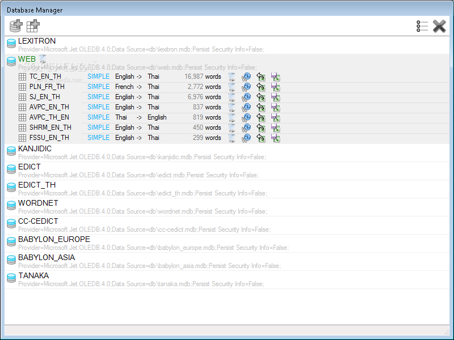
Task: Import Excel data into AVPC_TH_EN
Action: [261, 118]
